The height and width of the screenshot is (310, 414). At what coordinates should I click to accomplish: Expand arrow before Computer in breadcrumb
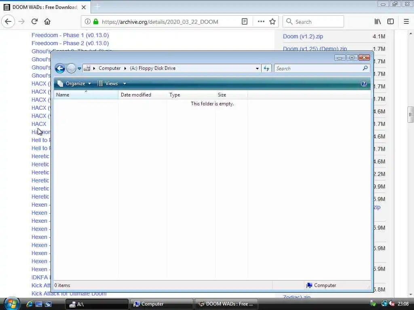coord(94,69)
